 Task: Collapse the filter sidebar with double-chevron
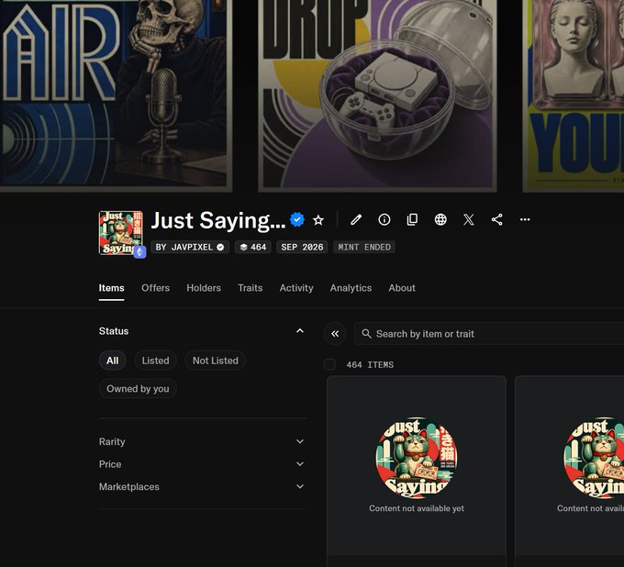point(335,333)
